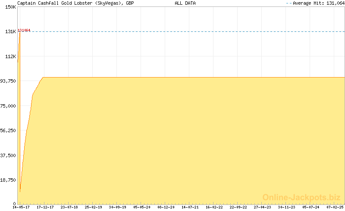The image size is (345, 211).
Task: Click the 18,750 y-axis label
Action: 8,180
